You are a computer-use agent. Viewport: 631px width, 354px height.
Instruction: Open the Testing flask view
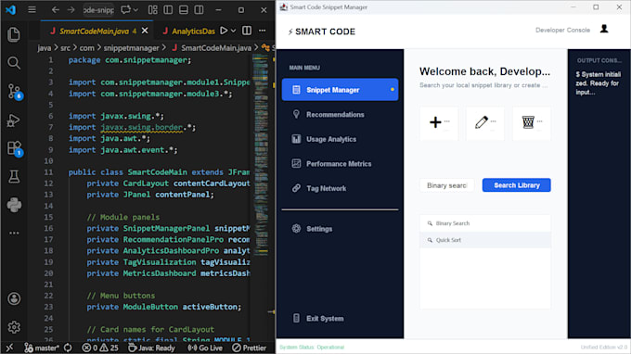[14, 177]
